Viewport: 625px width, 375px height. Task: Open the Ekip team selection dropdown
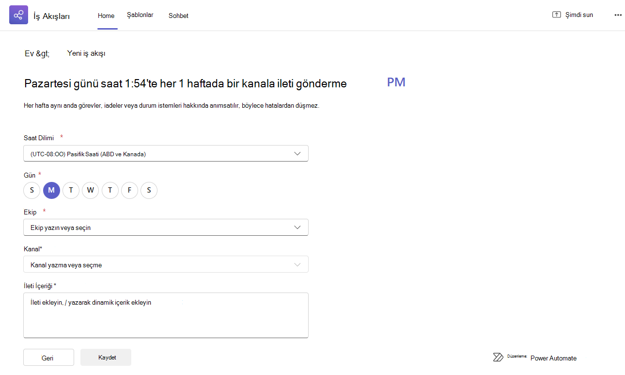[x=166, y=227]
